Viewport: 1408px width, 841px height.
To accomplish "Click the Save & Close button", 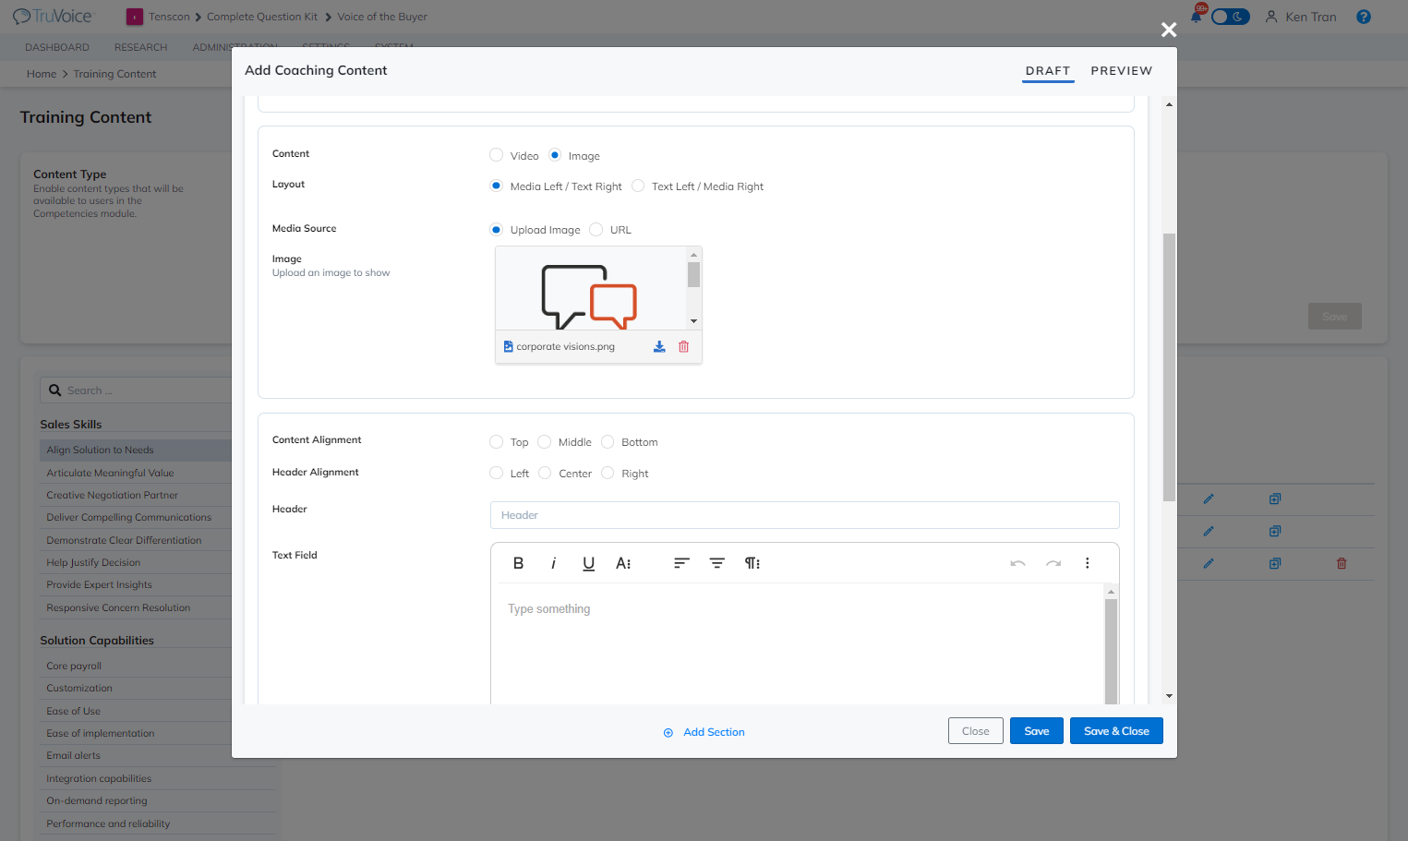I will coord(1116,731).
